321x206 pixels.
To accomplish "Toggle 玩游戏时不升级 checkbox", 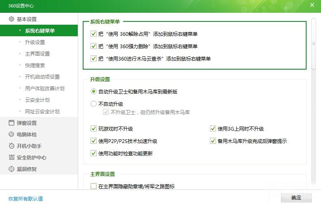I will click(x=93, y=129).
